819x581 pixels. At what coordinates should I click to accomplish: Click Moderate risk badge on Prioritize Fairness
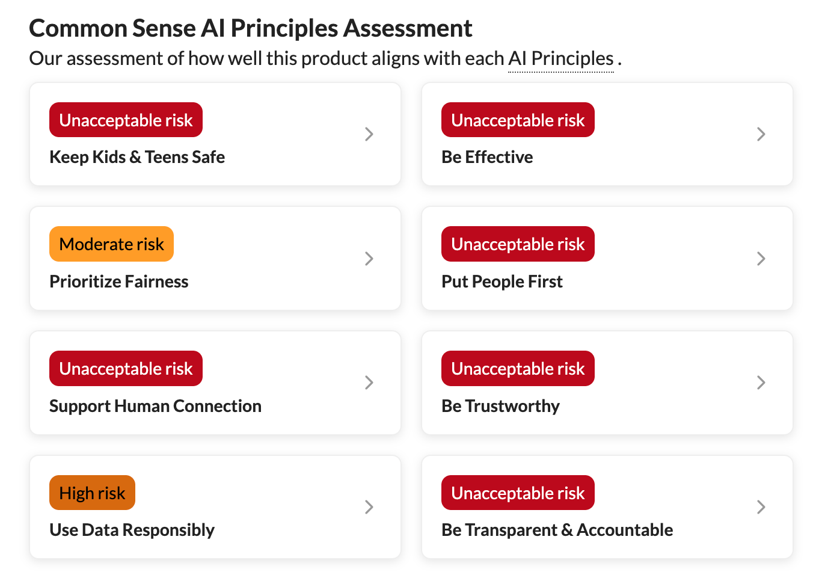point(111,244)
